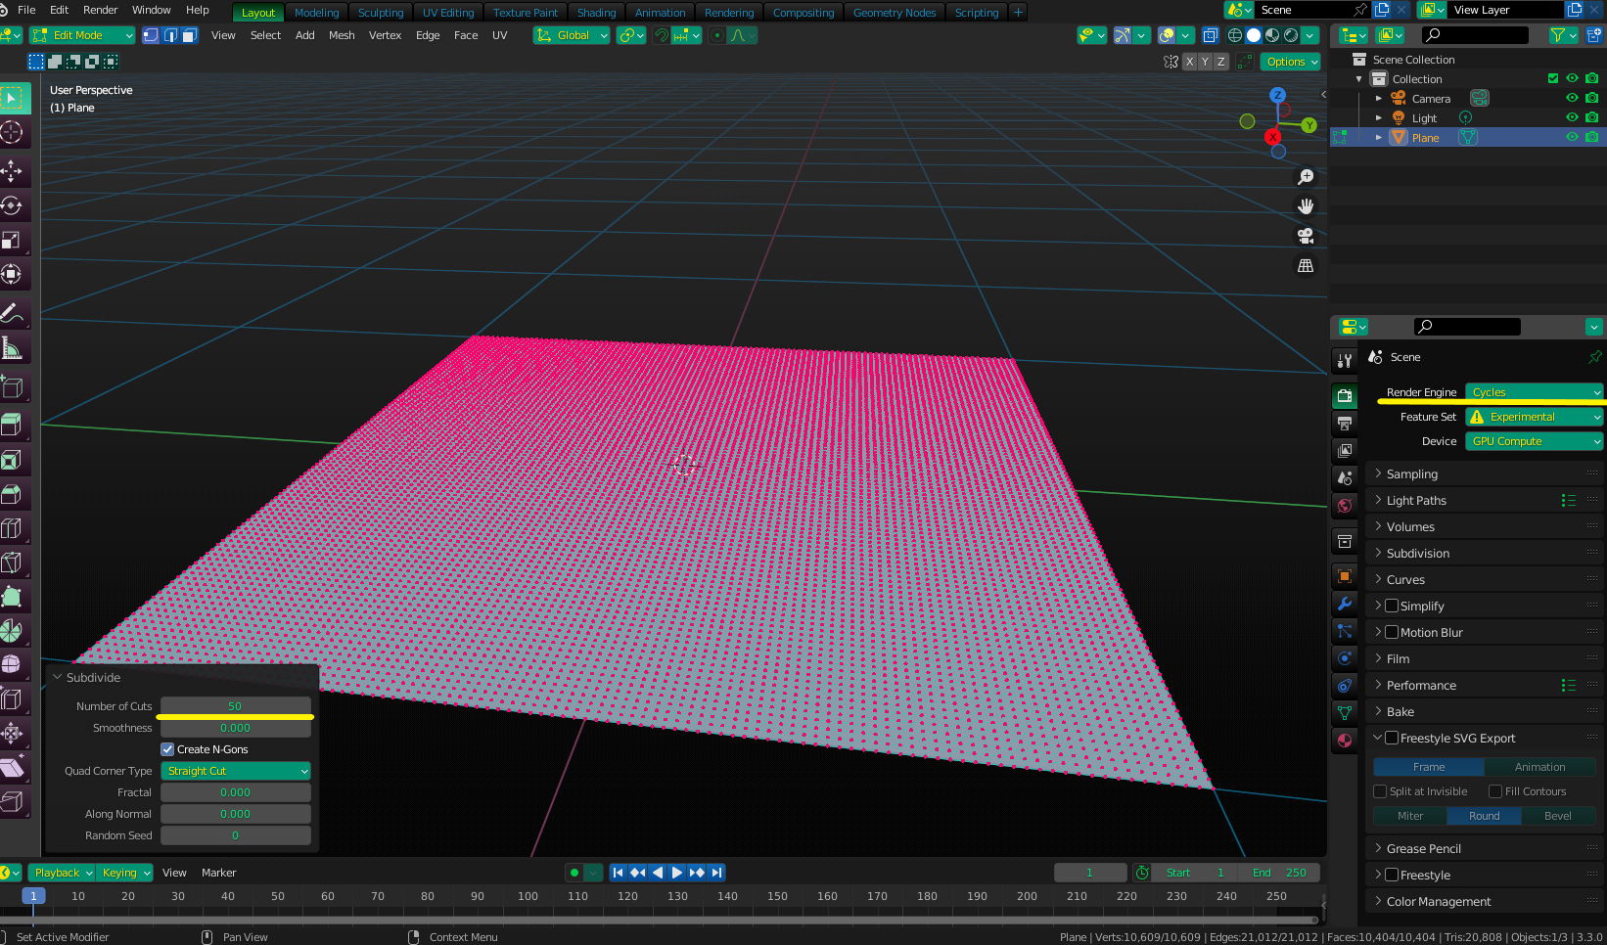The image size is (1607, 945).
Task: Open the Device GPU Compute dropdown
Action: point(1534,441)
